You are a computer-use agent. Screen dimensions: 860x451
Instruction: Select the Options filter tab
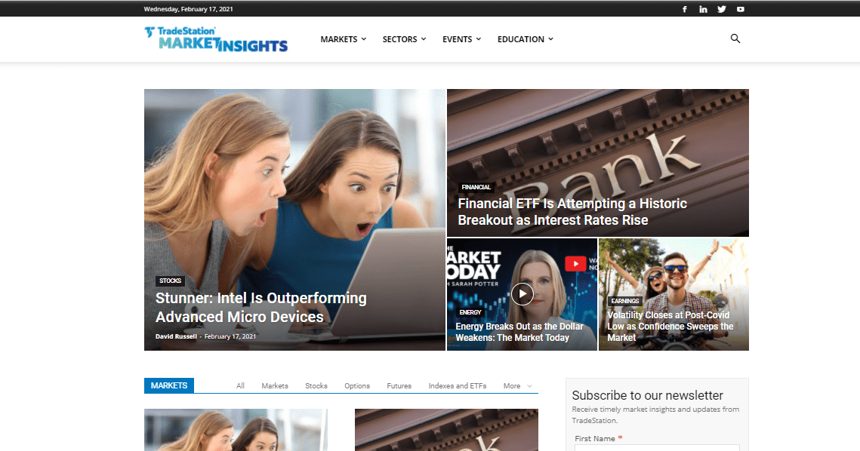tap(357, 386)
